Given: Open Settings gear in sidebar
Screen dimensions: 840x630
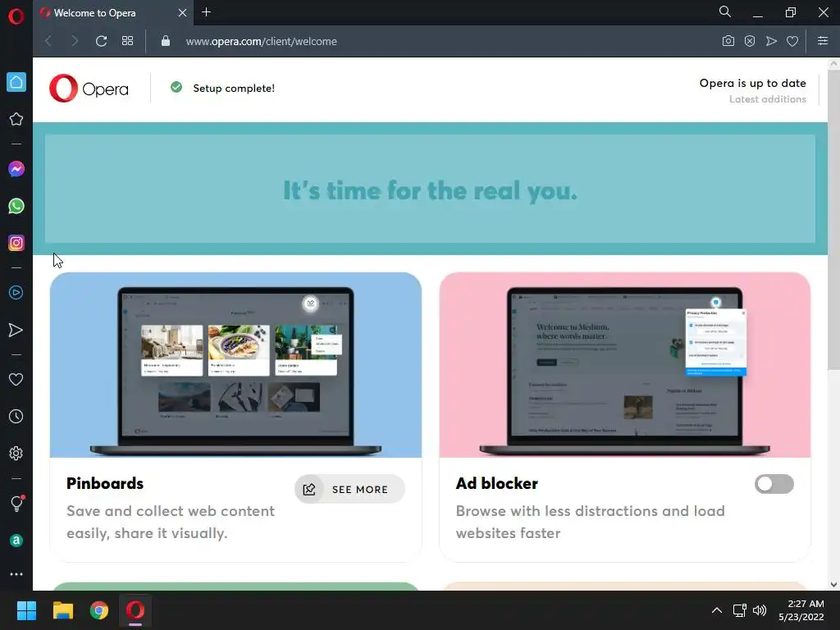Looking at the screenshot, I should (16, 453).
